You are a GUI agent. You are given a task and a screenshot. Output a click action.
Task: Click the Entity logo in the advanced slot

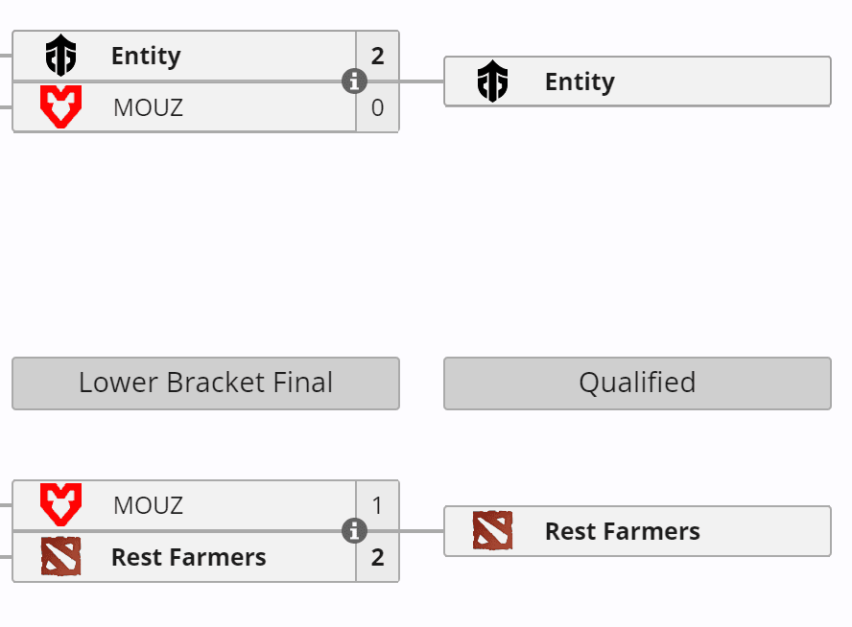(492, 81)
